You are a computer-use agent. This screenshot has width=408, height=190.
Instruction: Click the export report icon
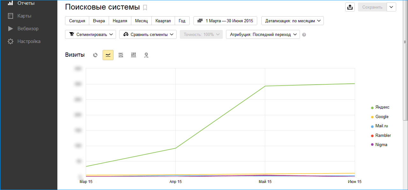(350, 7)
